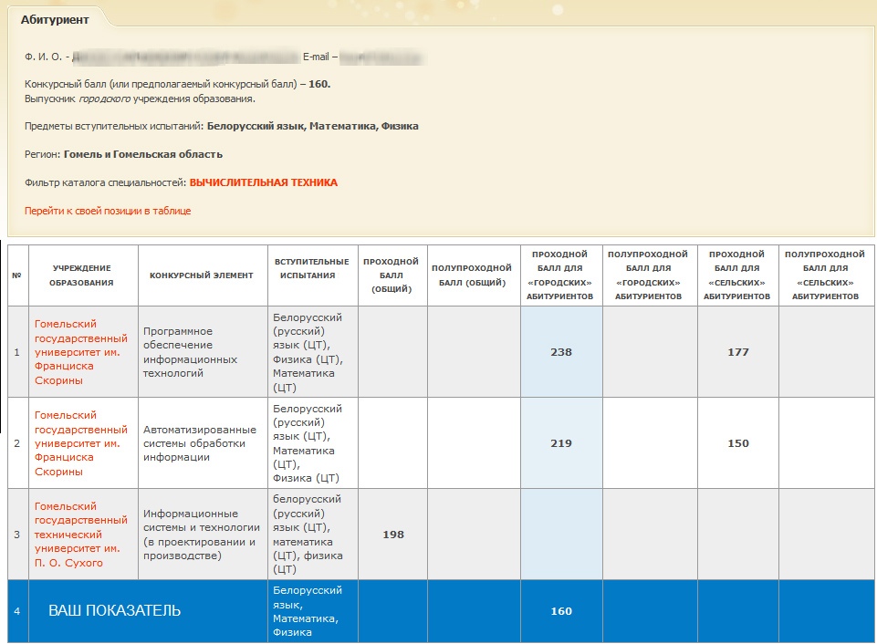Click the score 160 in the blue row
The width and height of the screenshot is (877, 644).
coord(561,611)
